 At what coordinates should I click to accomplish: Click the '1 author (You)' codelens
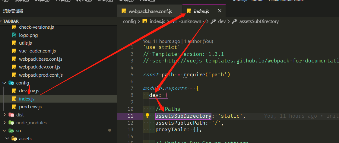[198, 41]
